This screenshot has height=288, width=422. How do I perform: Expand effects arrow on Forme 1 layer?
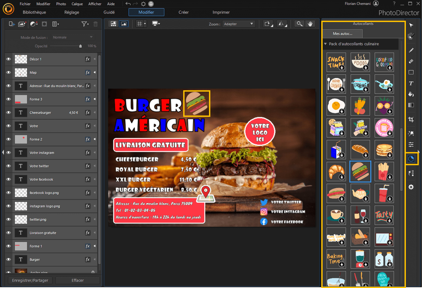[95, 246]
